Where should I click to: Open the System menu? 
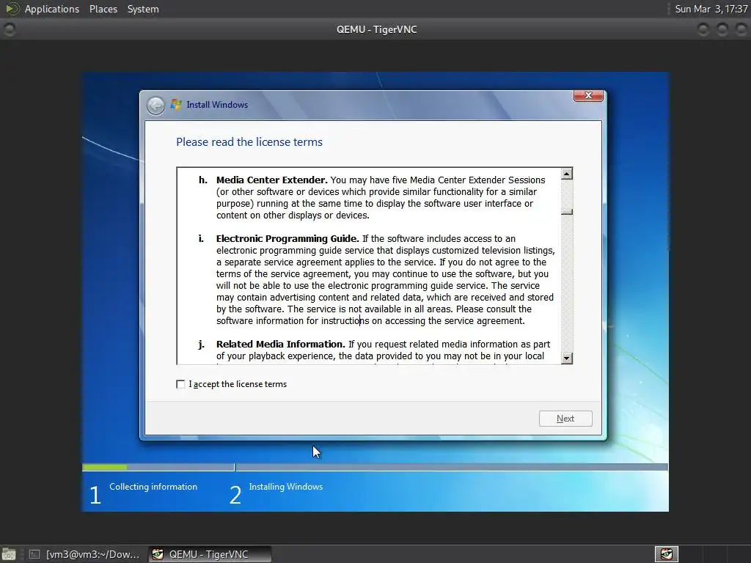click(x=143, y=9)
